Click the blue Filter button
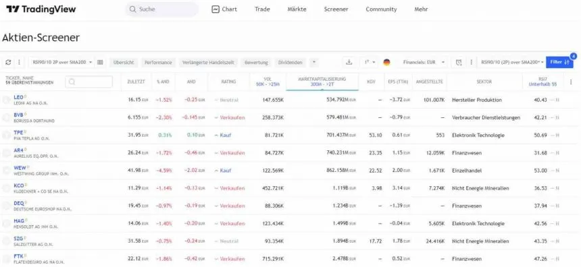This screenshot has height=267, width=581. click(559, 62)
